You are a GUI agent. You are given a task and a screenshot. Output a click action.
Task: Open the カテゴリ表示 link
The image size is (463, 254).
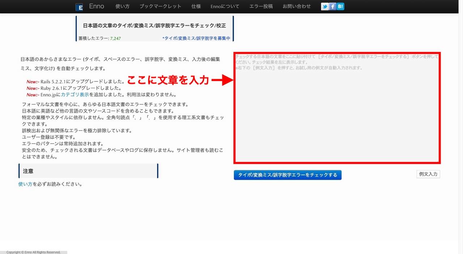[x=75, y=95]
